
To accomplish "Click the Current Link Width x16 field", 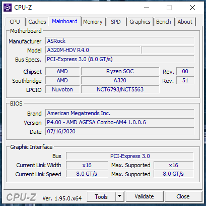I will pos(87,165).
